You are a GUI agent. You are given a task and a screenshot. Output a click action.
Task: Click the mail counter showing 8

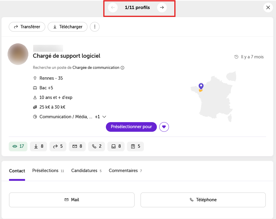(77, 146)
